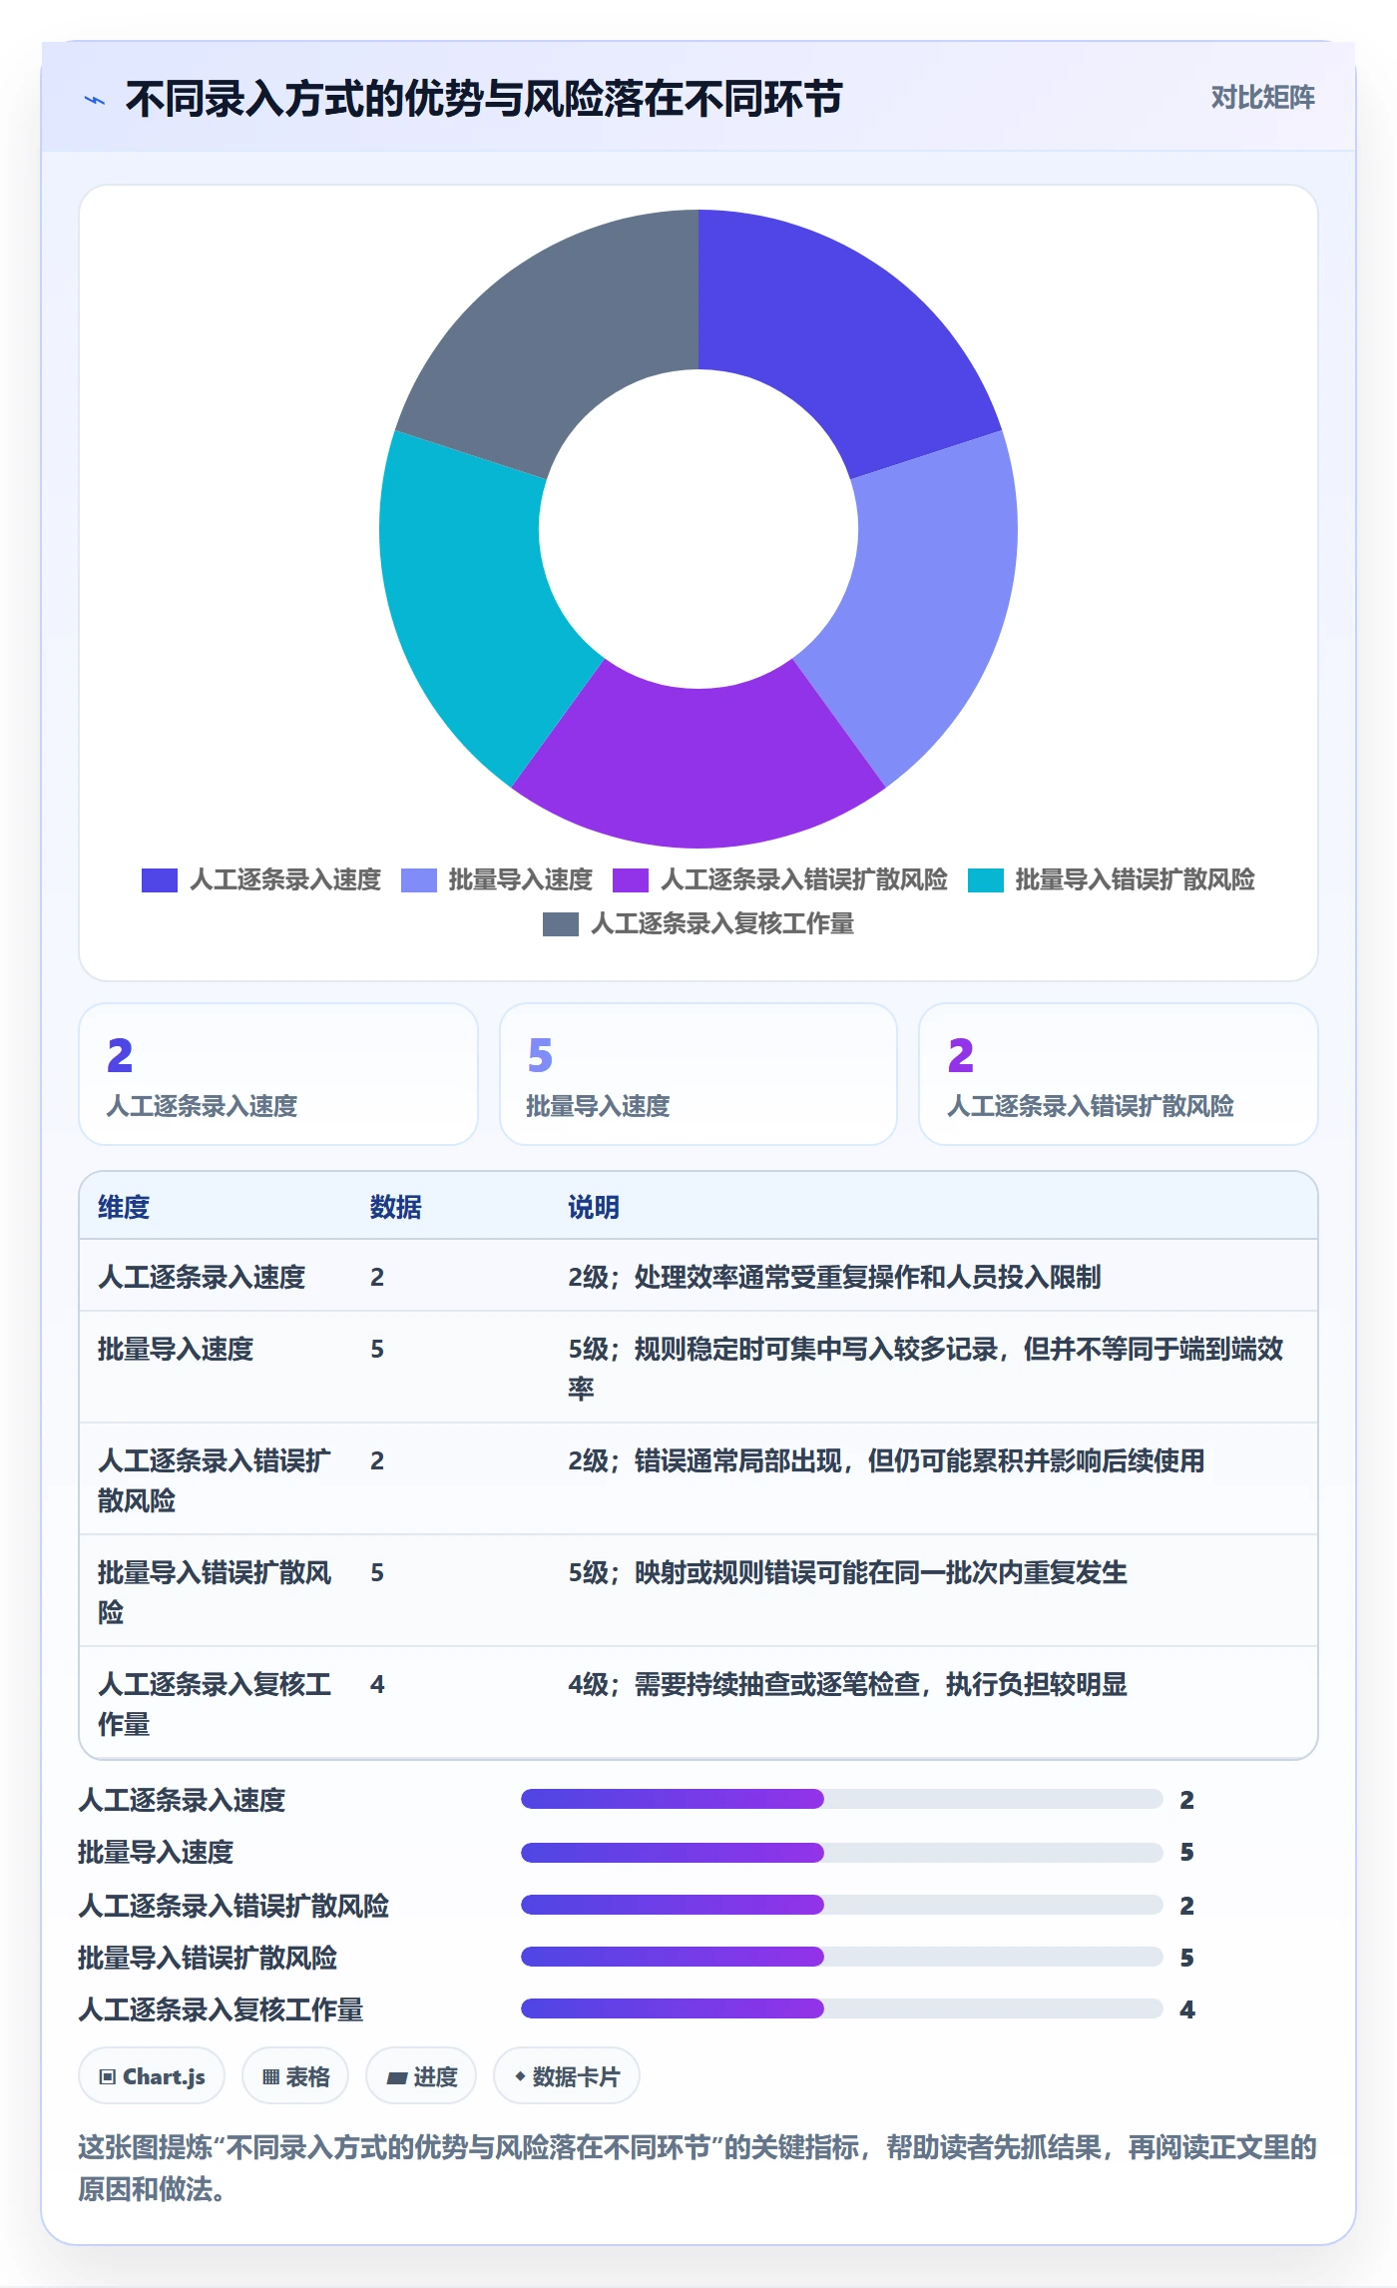
Task: Toggle legend swatch for 人工逐条录入速度
Action: pos(160,879)
